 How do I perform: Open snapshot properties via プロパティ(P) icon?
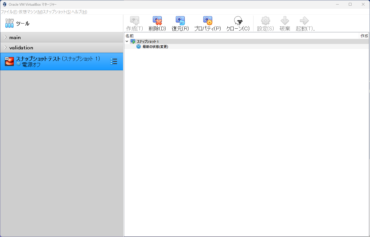pyautogui.click(x=208, y=21)
